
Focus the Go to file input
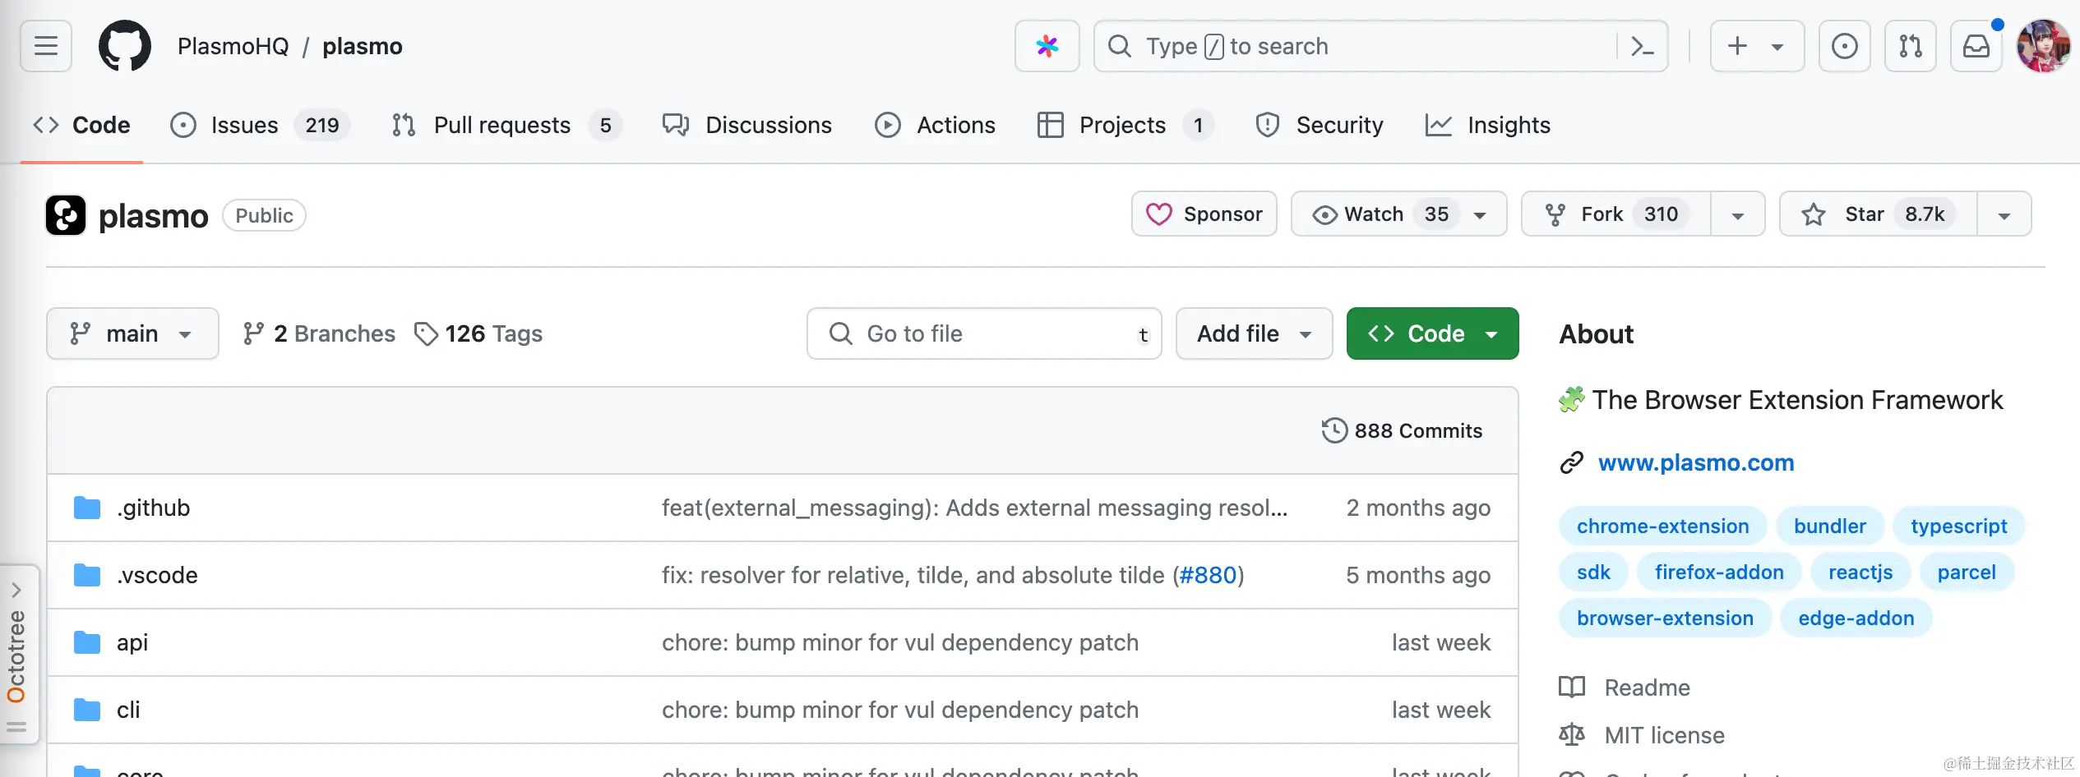(x=984, y=333)
